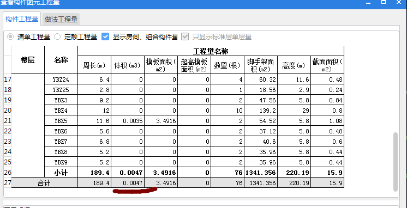The image size is (407, 208).
Task: Click row number 17 header
Action: click(x=8, y=79)
